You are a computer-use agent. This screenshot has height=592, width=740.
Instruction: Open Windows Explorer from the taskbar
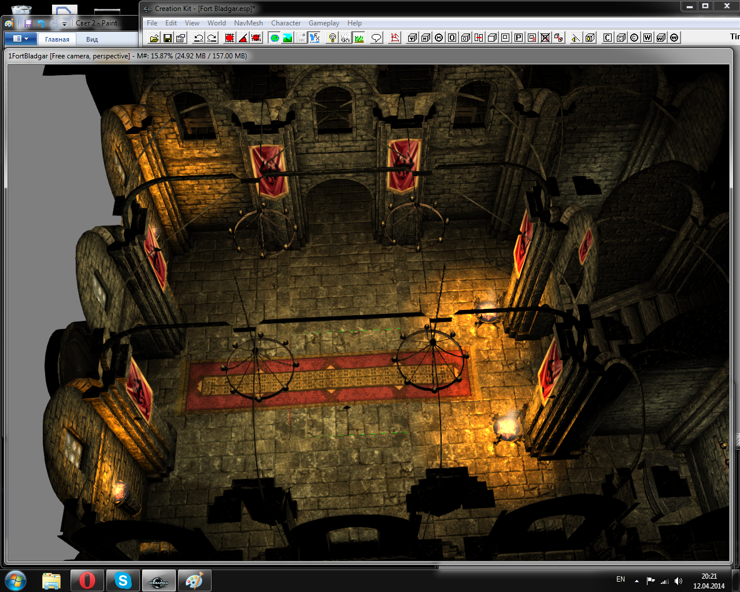click(51, 580)
